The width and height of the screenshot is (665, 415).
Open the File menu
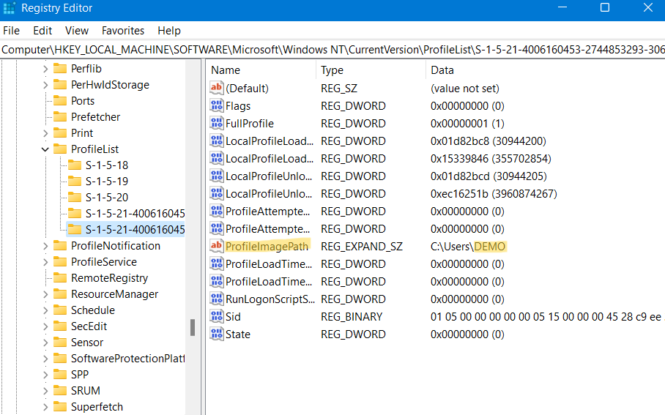(x=11, y=31)
